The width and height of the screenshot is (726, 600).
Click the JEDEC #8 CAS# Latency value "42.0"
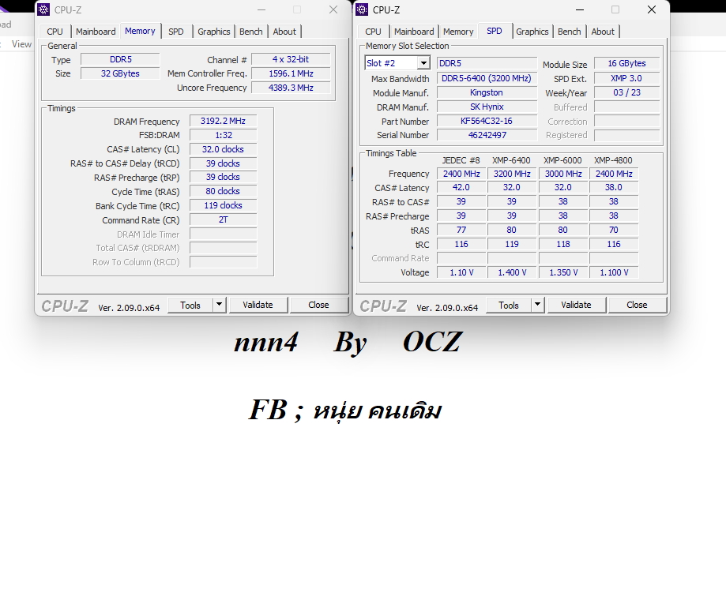pos(461,187)
